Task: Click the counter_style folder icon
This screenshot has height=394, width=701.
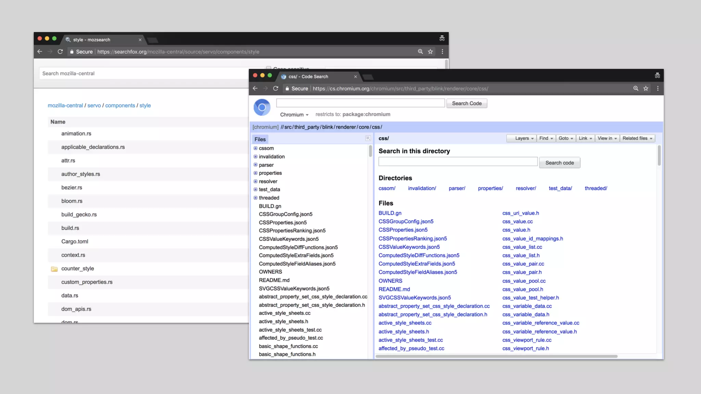Action: pyautogui.click(x=54, y=269)
